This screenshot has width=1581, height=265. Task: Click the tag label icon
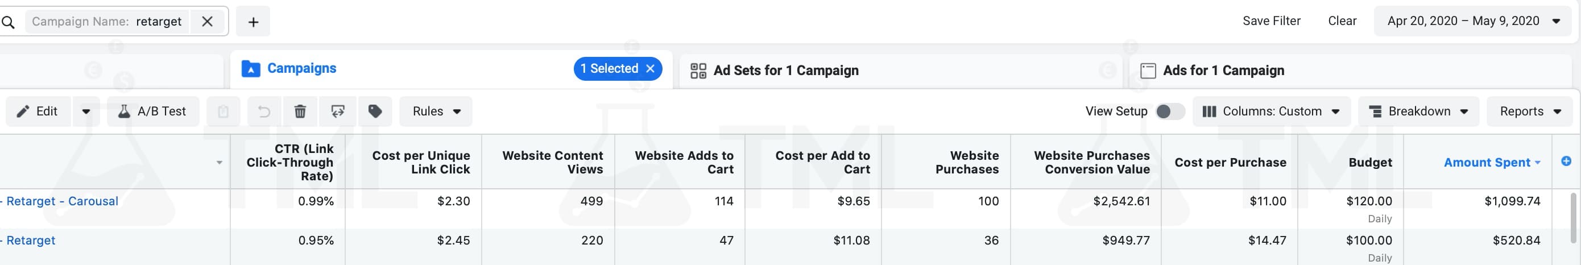tap(375, 111)
